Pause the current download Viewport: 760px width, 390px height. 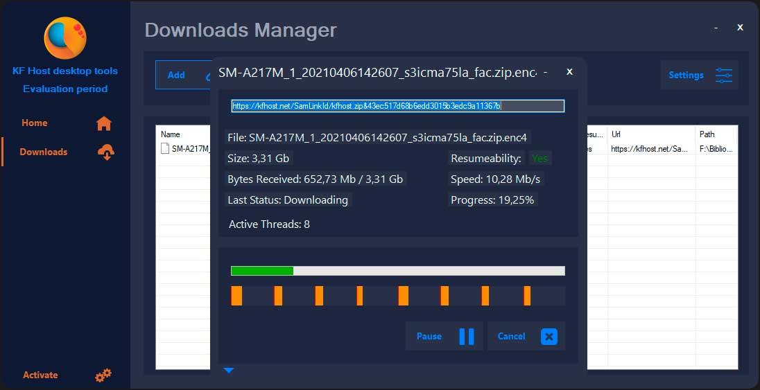tap(444, 336)
